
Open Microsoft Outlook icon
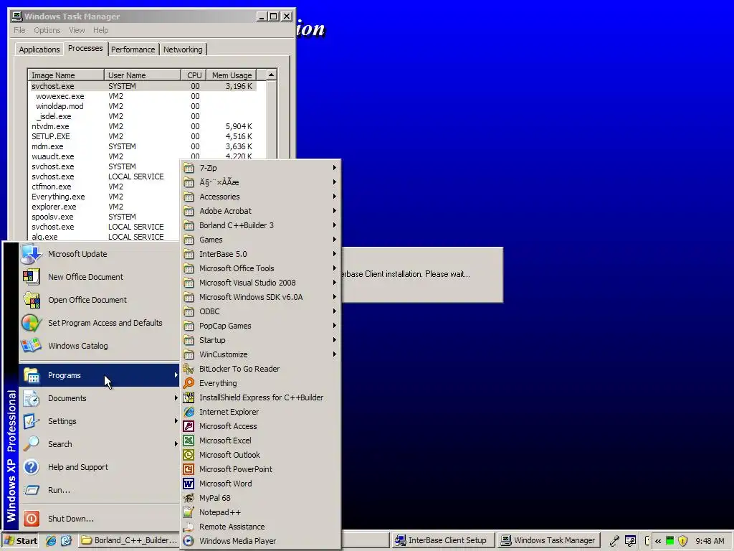(189, 455)
